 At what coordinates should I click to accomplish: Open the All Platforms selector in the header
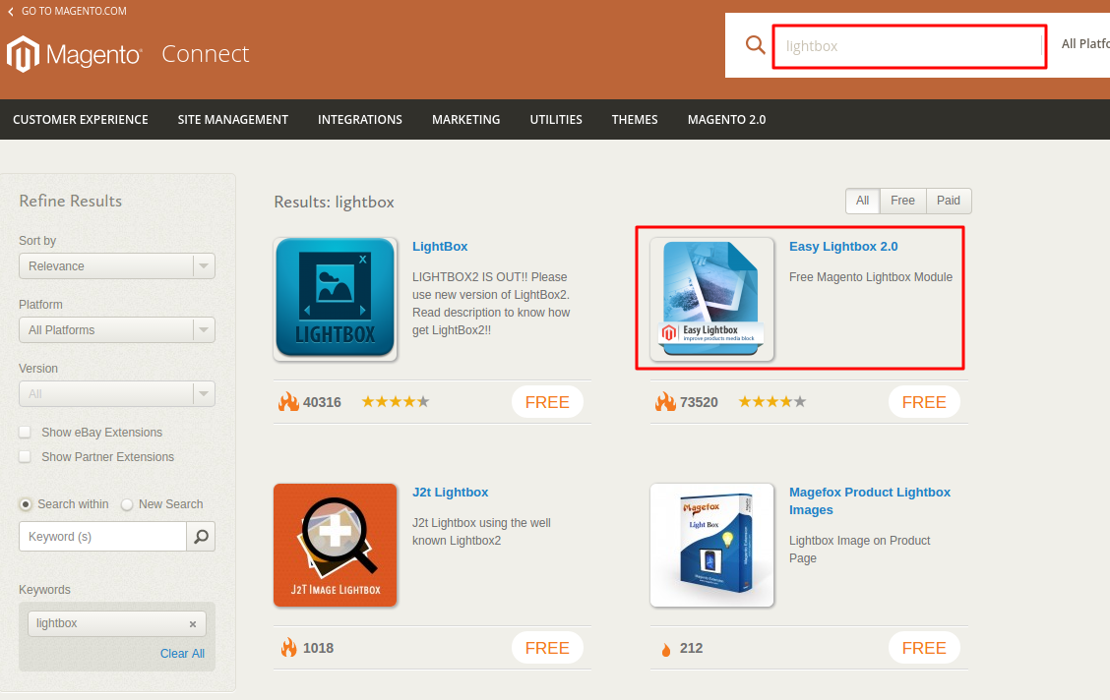pos(1085,44)
